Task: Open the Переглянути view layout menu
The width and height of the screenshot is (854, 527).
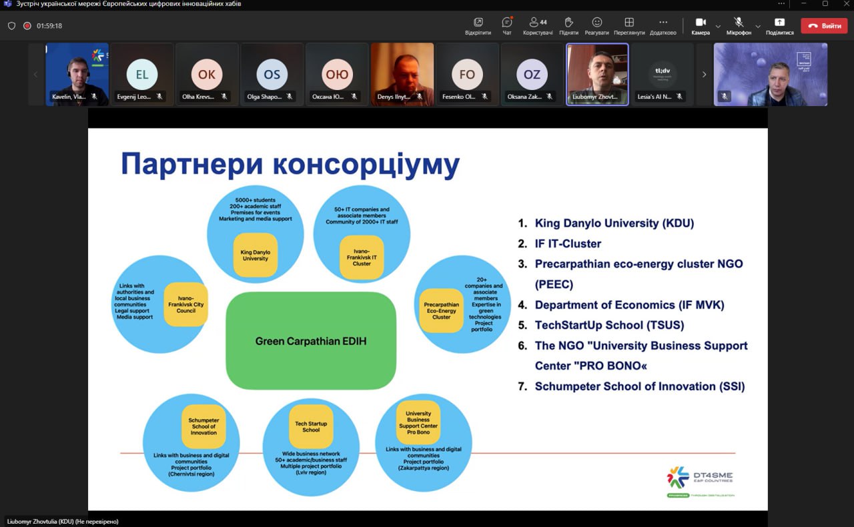Action: tap(629, 25)
